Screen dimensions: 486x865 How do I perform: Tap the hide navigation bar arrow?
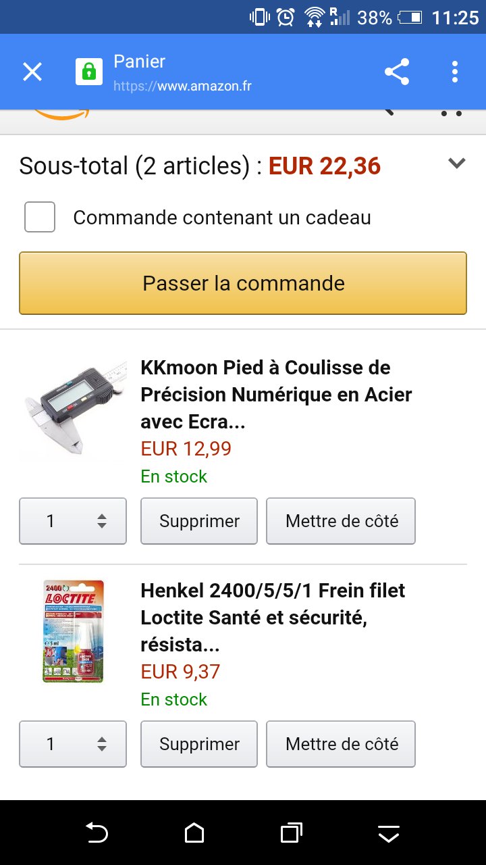(389, 834)
